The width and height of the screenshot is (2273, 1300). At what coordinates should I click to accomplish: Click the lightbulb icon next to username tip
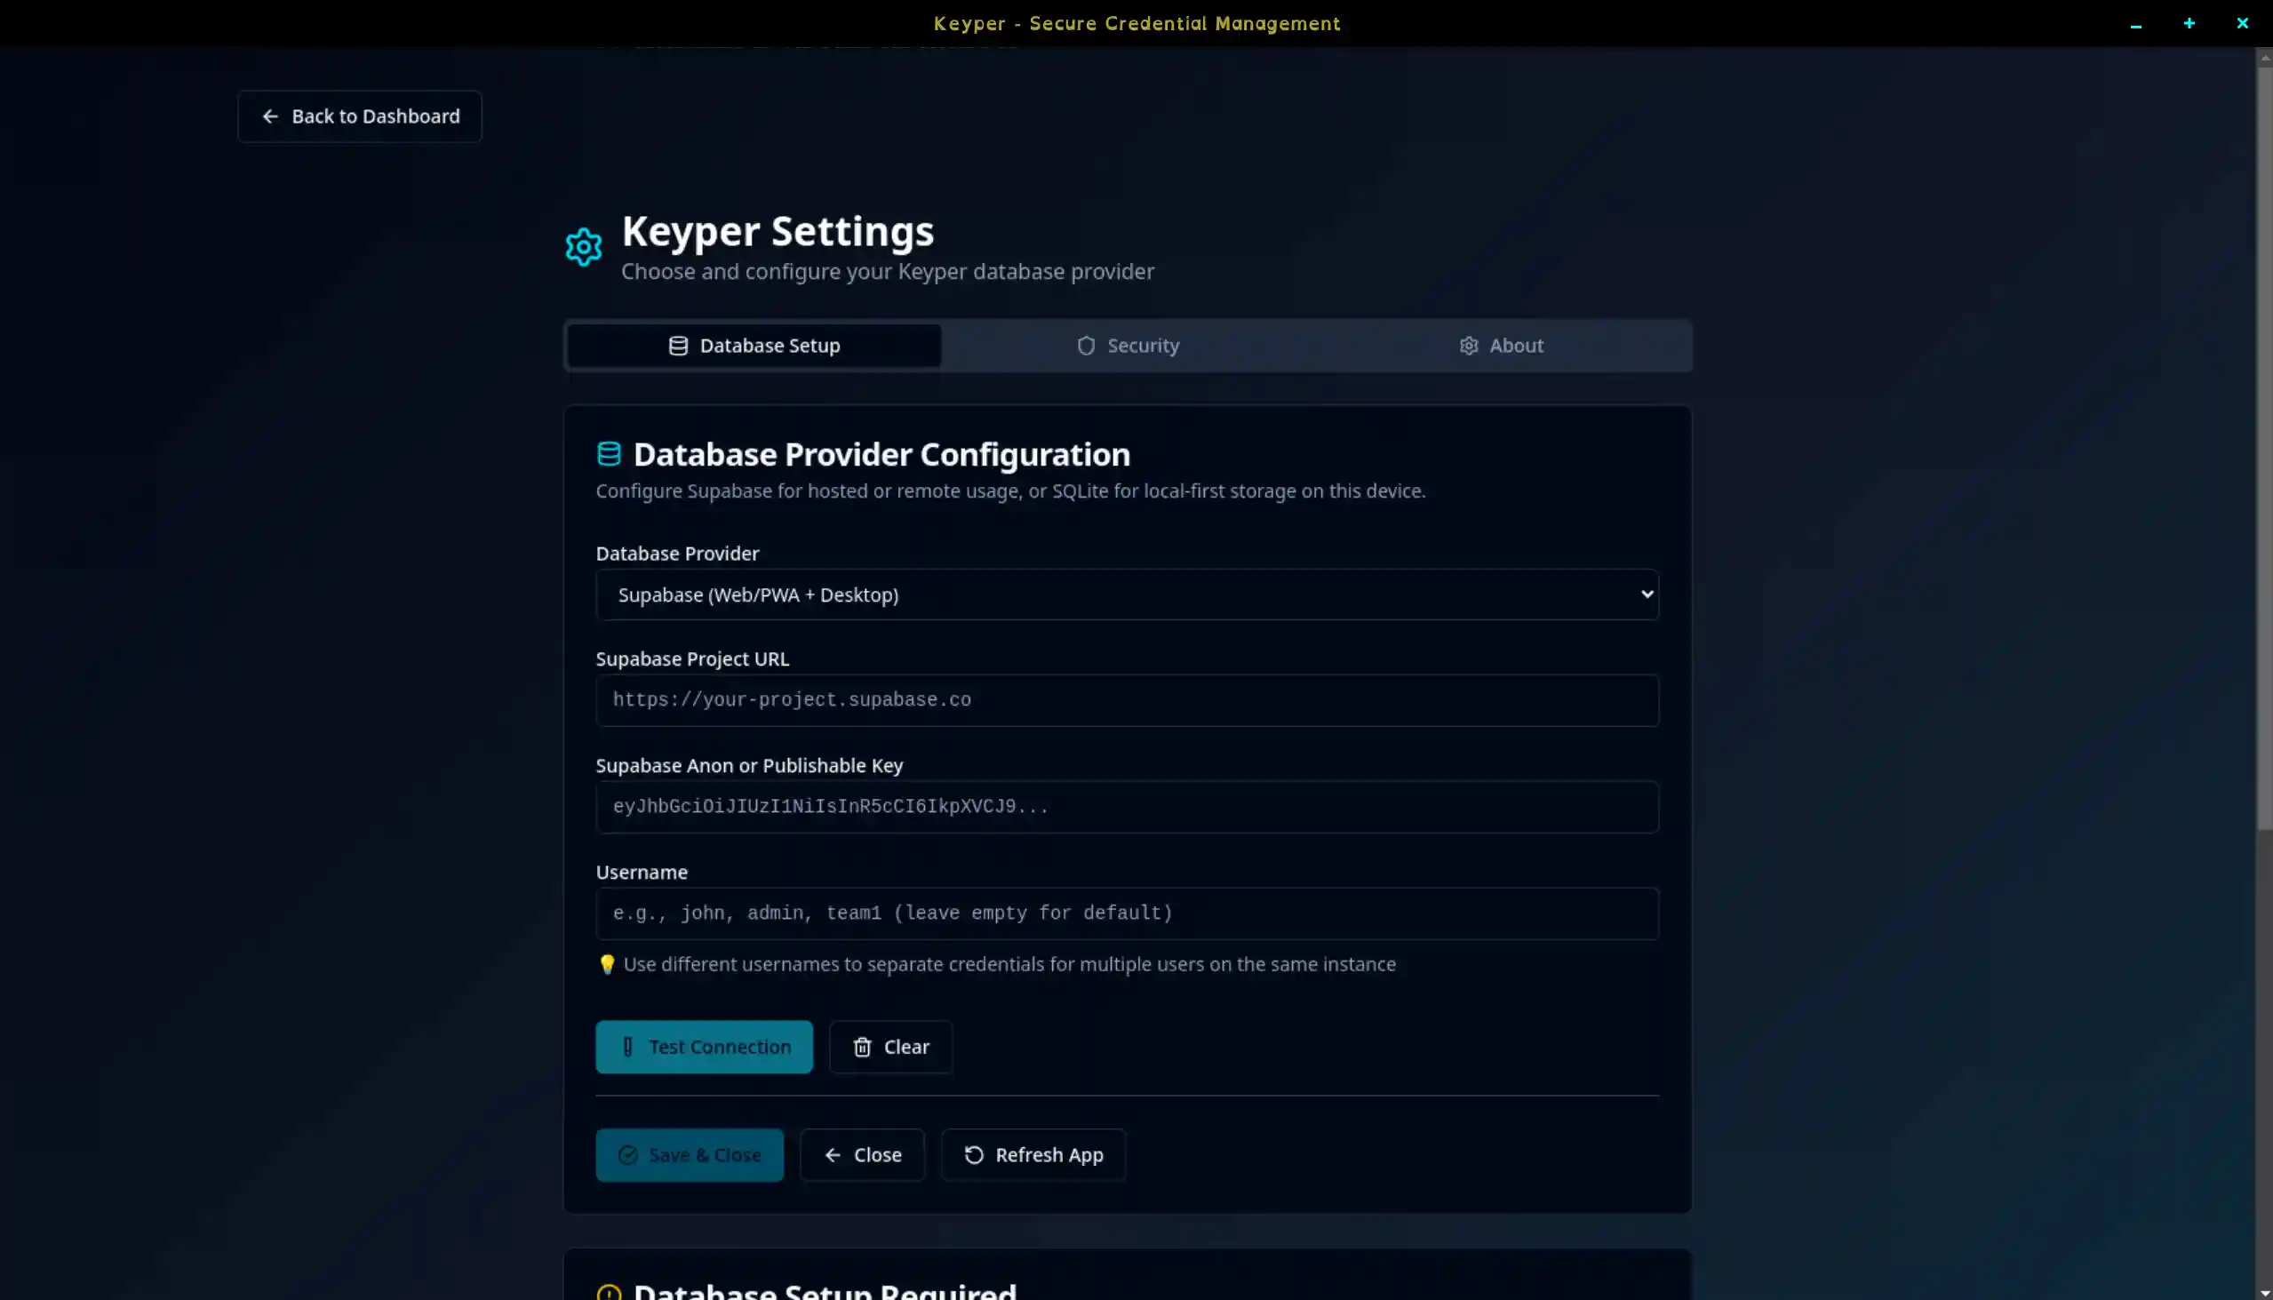pyautogui.click(x=608, y=964)
